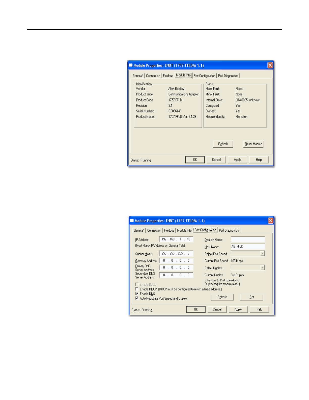
Task: Click the Allen-Bradley vendor value
Action: click(176, 89)
